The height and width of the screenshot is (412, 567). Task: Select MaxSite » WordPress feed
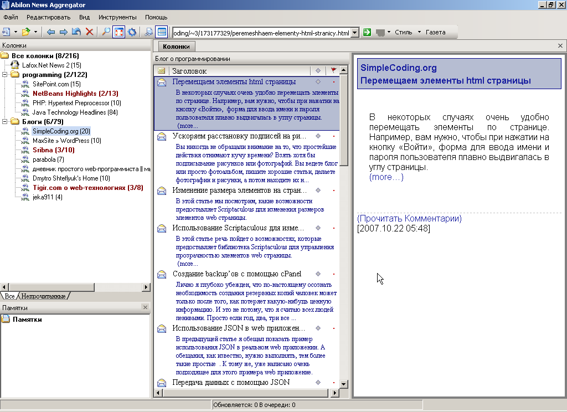pos(67,140)
